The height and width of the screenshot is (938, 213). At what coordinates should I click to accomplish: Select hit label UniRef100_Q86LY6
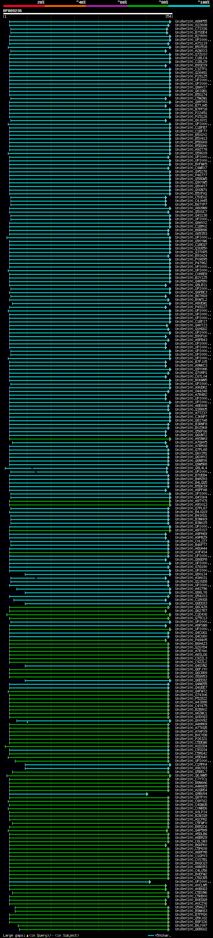point(191,592)
